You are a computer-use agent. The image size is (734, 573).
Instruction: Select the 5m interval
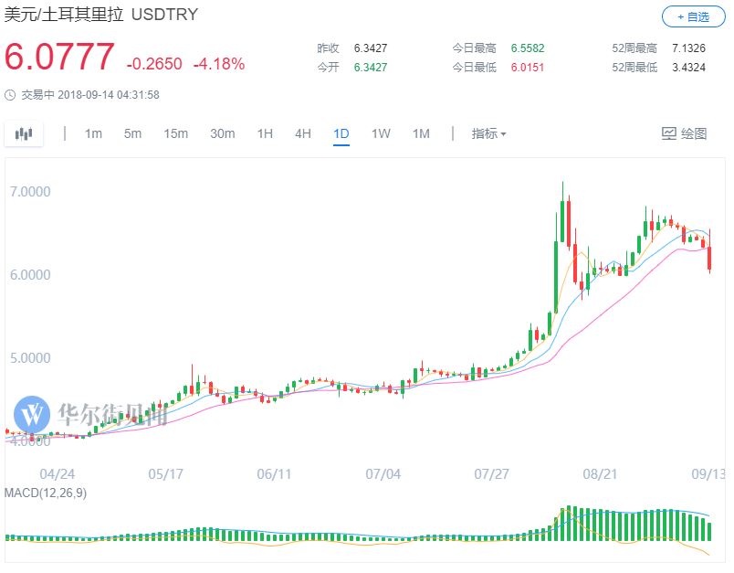pyautogui.click(x=133, y=133)
